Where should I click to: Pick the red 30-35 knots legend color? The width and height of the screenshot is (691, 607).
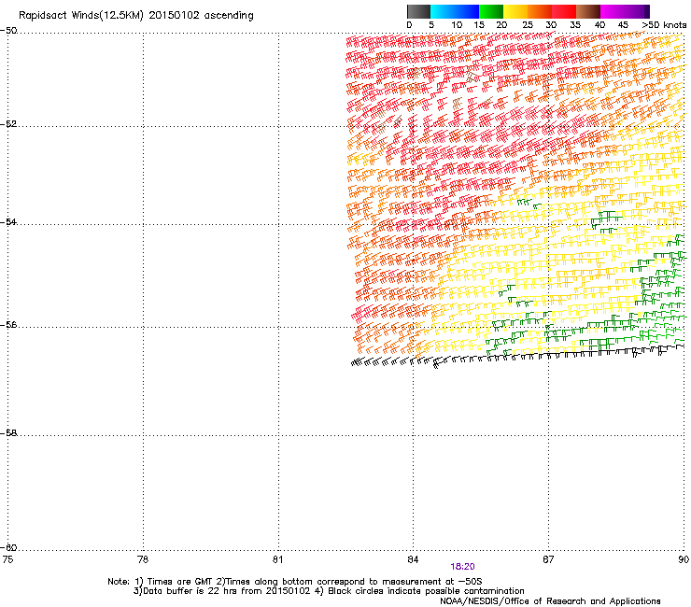564,11
